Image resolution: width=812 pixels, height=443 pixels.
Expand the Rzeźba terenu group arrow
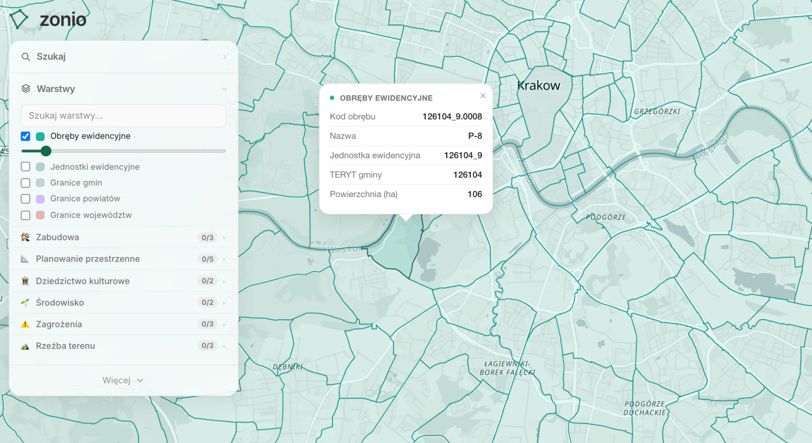pyautogui.click(x=224, y=346)
